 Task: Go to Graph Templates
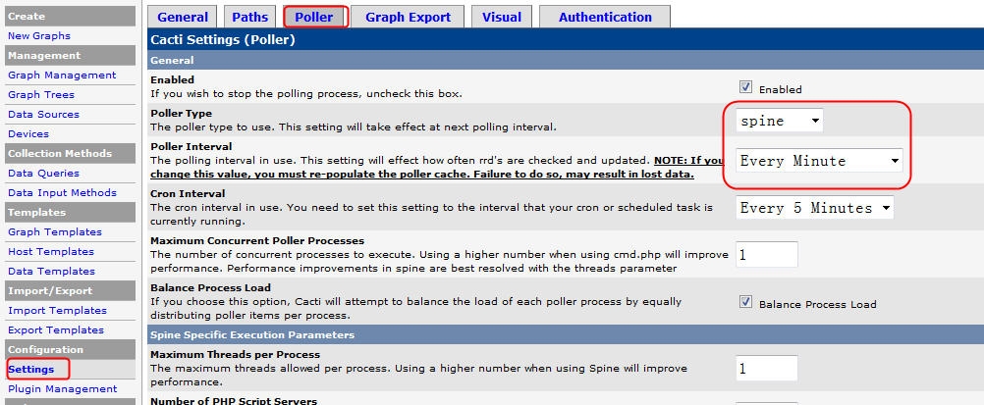(55, 232)
